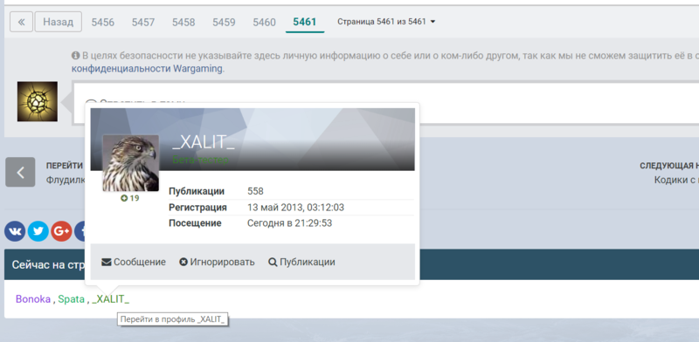Open конфиденциальности Wargaming policy link
The width and height of the screenshot is (699, 342).
click(147, 69)
